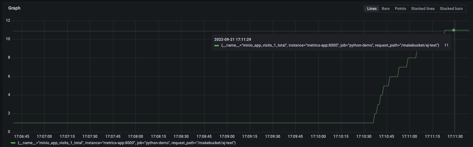Click the y-axis label 0
The width and height of the screenshot is (473, 147).
(9, 132)
